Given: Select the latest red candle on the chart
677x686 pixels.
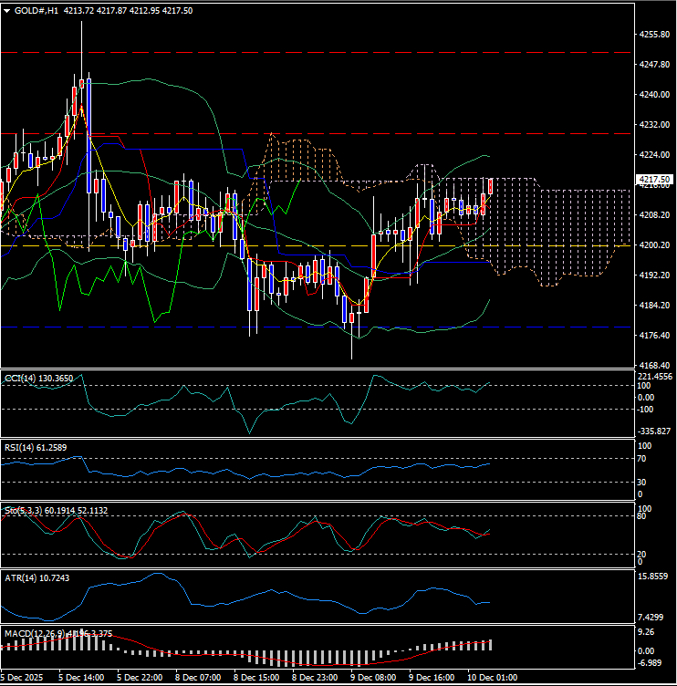Looking at the screenshot, I should tap(490, 186).
